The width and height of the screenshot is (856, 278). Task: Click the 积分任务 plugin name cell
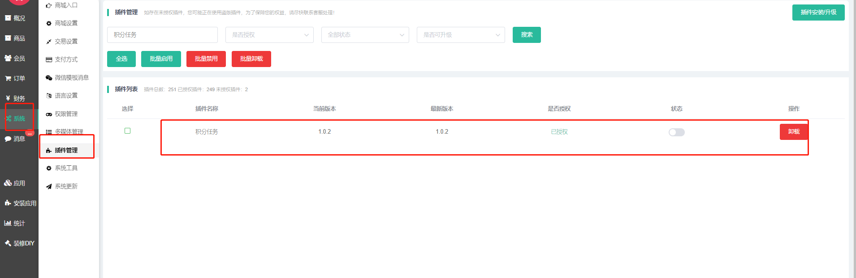coord(207,132)
